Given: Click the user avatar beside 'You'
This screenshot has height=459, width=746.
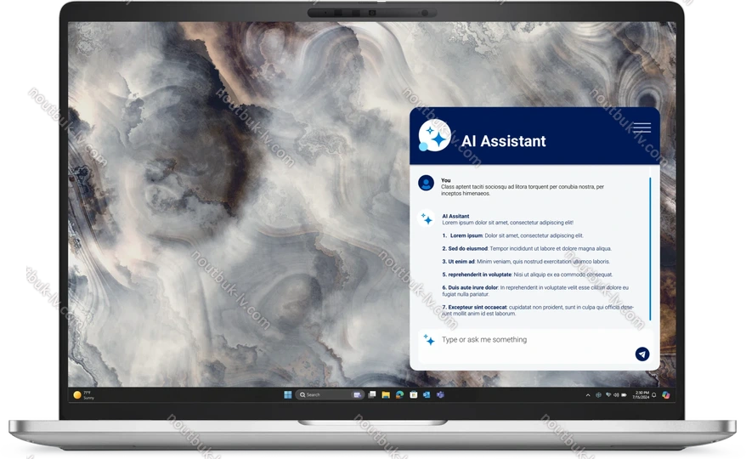Looking at the screenshot, I should tap(427, 183).
